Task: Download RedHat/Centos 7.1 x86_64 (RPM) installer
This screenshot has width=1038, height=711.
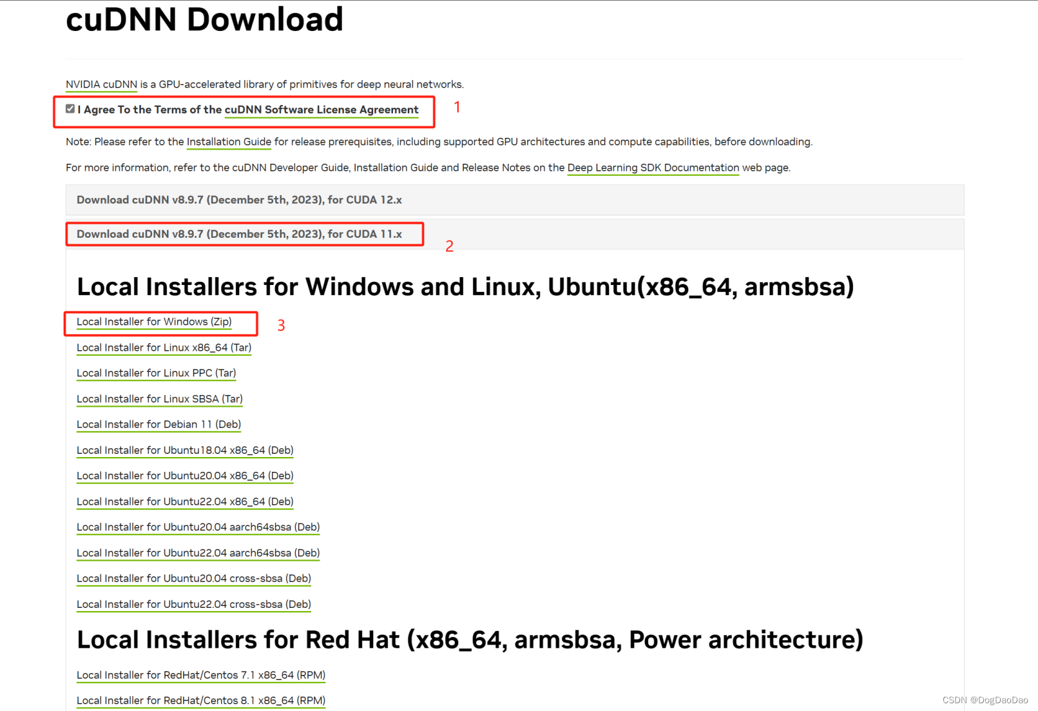Action: pos(200,675)
